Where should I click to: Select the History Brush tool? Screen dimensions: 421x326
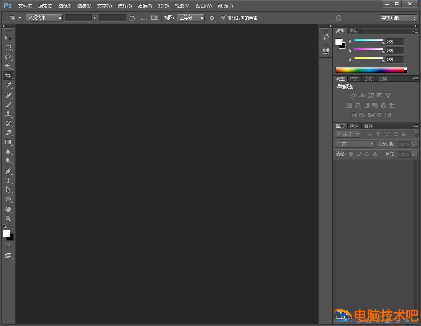coord(8,123)
